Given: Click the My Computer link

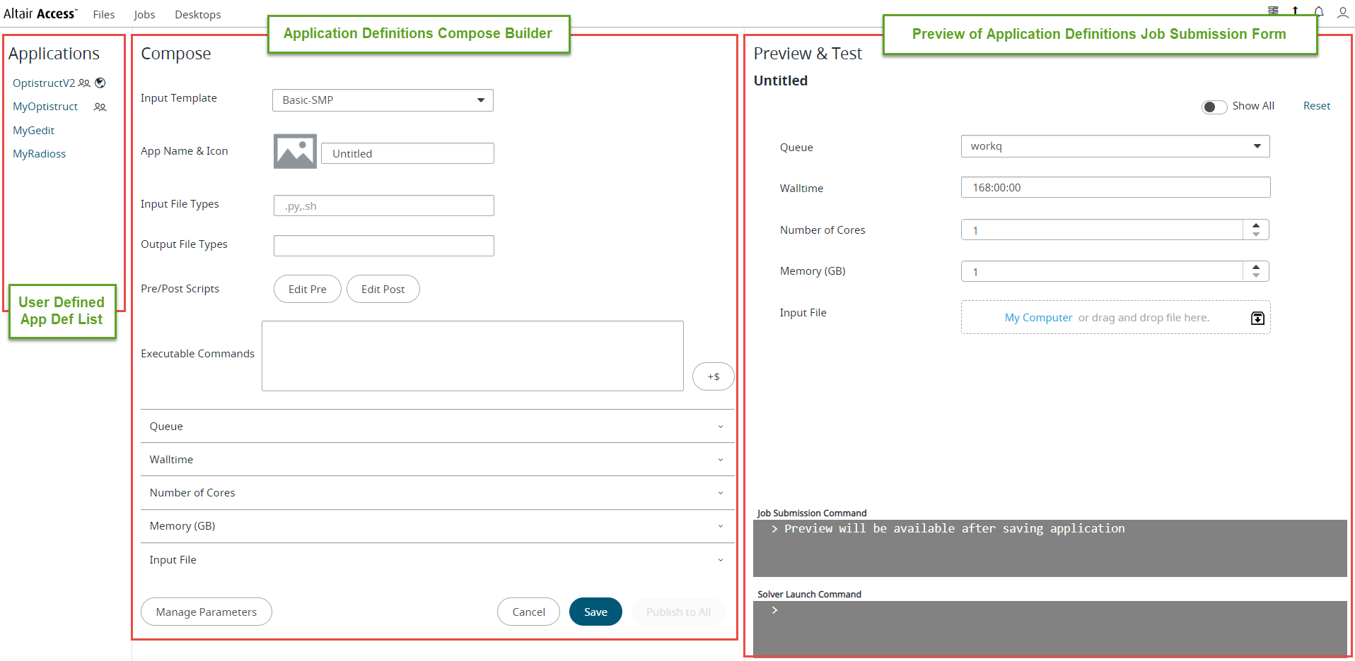Looking at the screenshot, I should pyautogui.click(x=1038, y=318).
